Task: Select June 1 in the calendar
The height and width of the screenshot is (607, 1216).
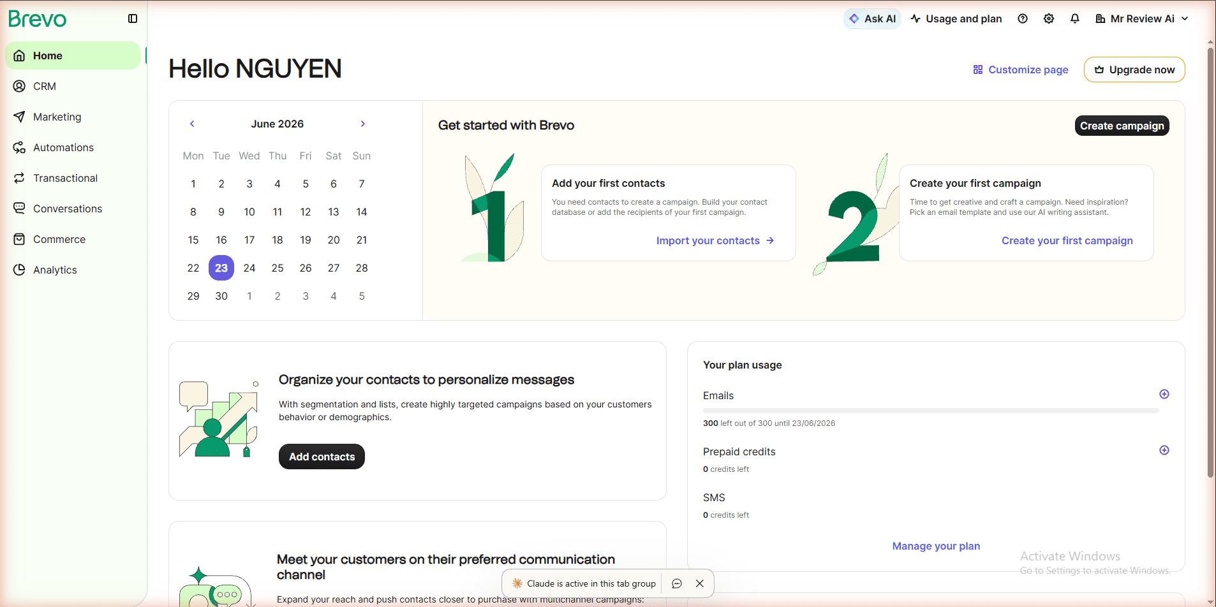Action: pyautogui.click(x=193, y=184)
